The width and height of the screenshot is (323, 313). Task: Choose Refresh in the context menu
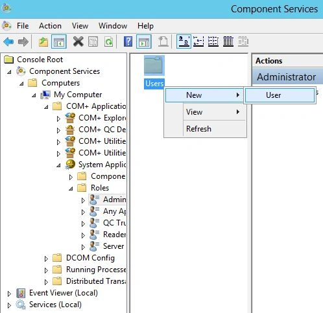click(205, 129)
